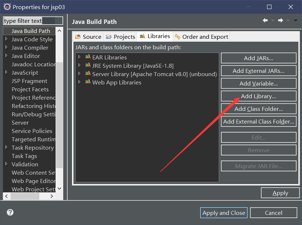Select Web Page Editor in sidebar
This screenshot has width=302, height=225.
click(x=33, y=181)
